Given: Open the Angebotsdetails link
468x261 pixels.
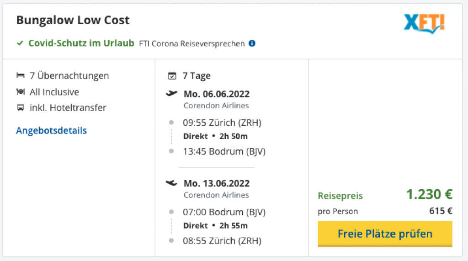Looking at the screenshot, I should [x=51, y=131].
